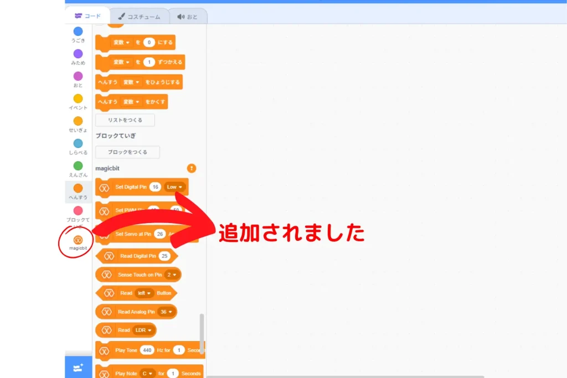Select the うごき (Motion) category circle
The width and height of the screenshot is (567, 378).
point(78,32)
